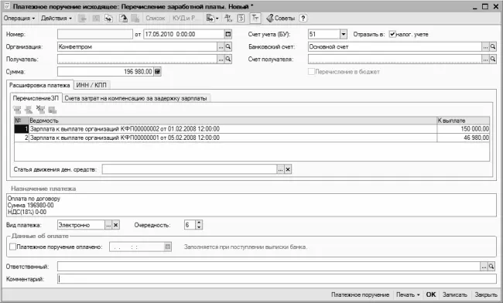Click into the Номер input field
The width and height of the screenshot is (503, 303).
point(95,34)
